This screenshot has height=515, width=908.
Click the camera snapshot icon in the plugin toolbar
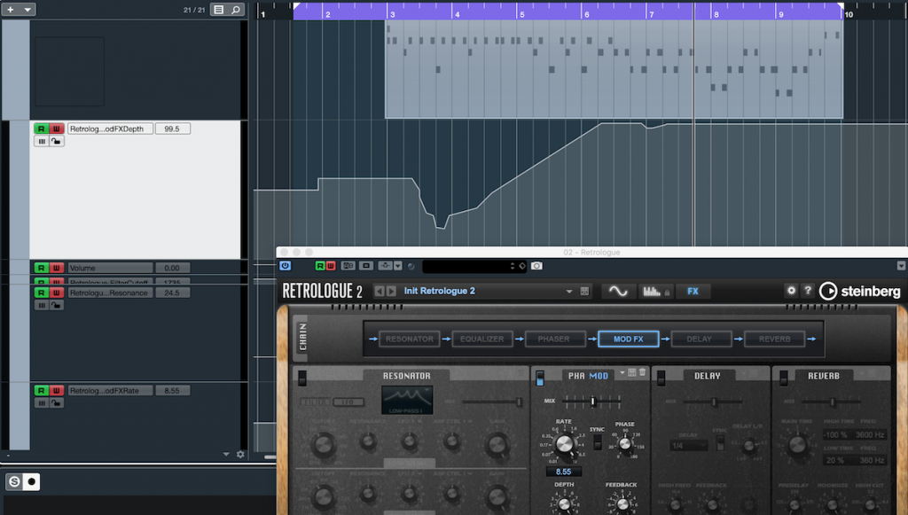click(536, 265)
